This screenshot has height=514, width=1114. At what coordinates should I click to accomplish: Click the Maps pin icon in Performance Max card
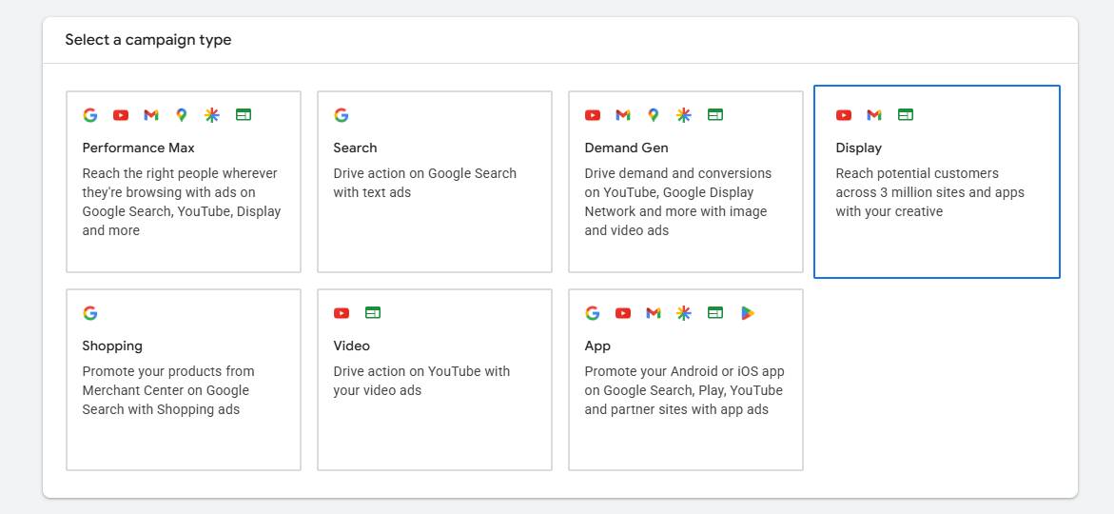pos(182,115)
